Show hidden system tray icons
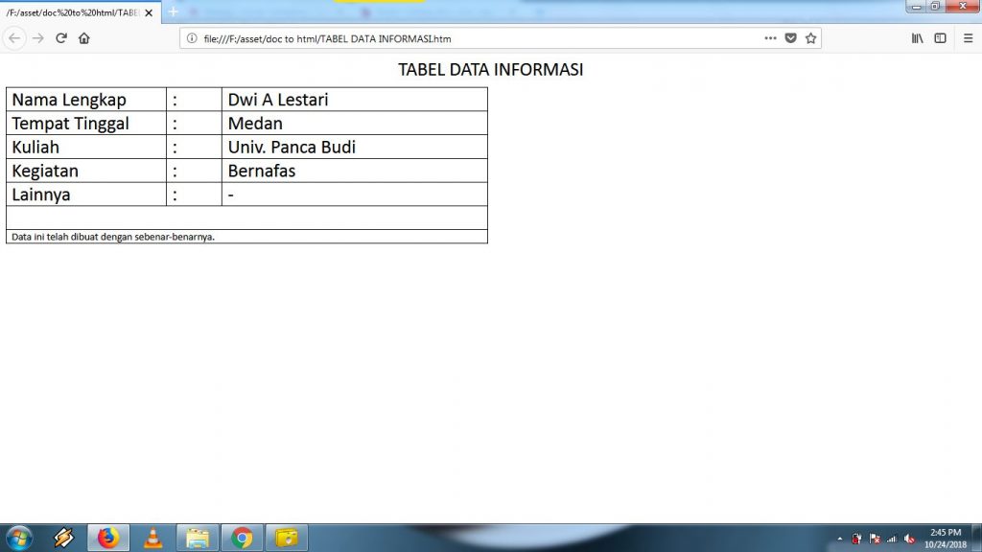The image size is (982, 552). pyautogui.click(x=840, y=539)
